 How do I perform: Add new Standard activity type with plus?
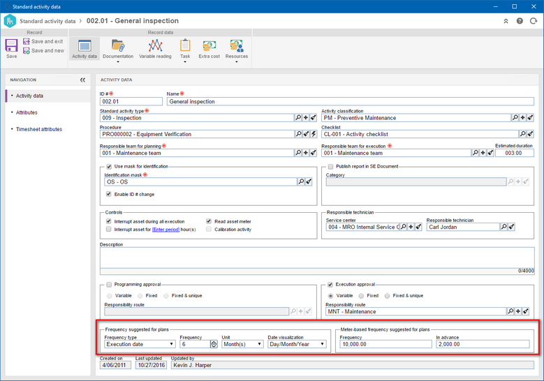coord(306,118)
